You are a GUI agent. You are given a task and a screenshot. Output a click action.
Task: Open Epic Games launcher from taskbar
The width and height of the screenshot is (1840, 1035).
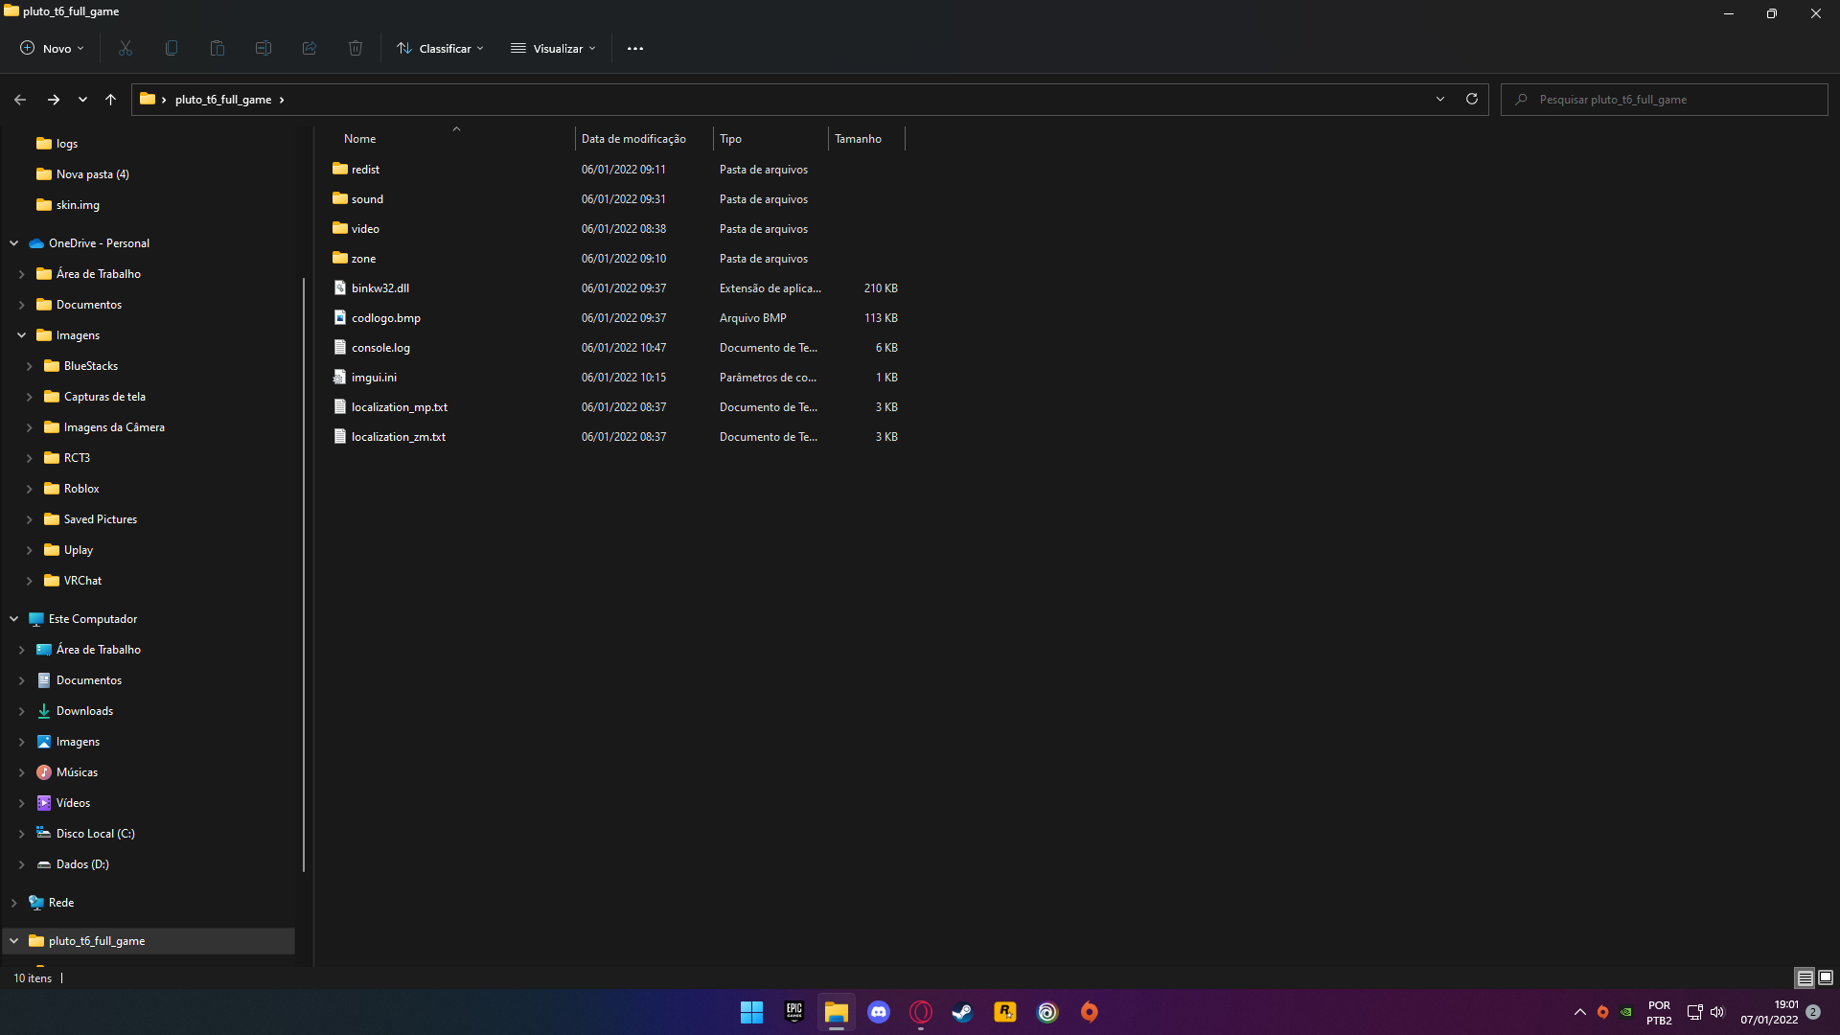click(x=794, y=1012)
